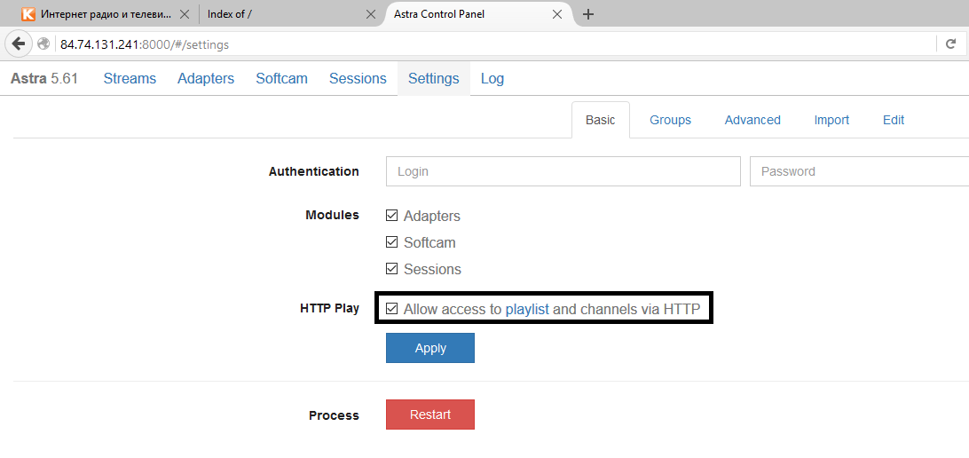
Task: Go to the Sessions section
Action: (x=358, y=78)
